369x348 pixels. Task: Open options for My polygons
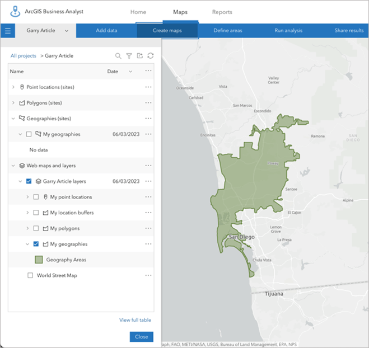coord(148,228)
